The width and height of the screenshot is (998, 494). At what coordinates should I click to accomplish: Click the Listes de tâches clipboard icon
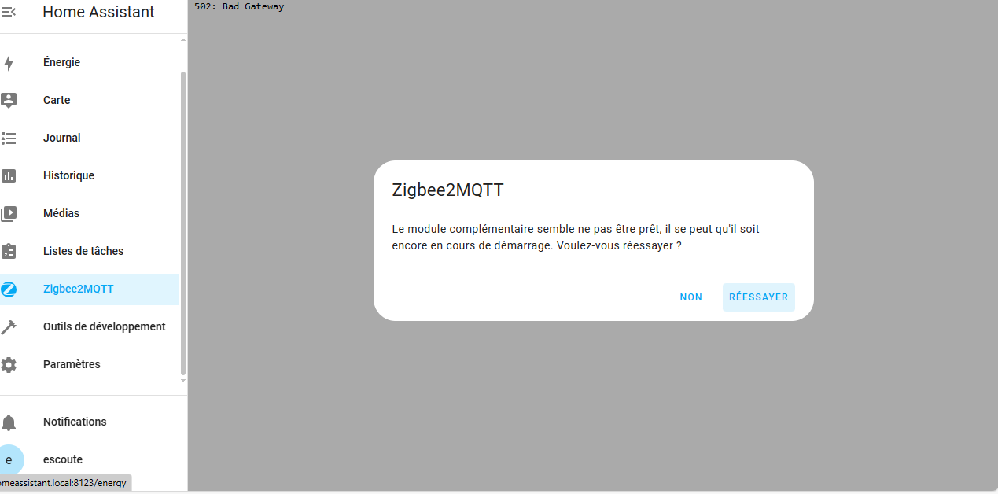9,251
